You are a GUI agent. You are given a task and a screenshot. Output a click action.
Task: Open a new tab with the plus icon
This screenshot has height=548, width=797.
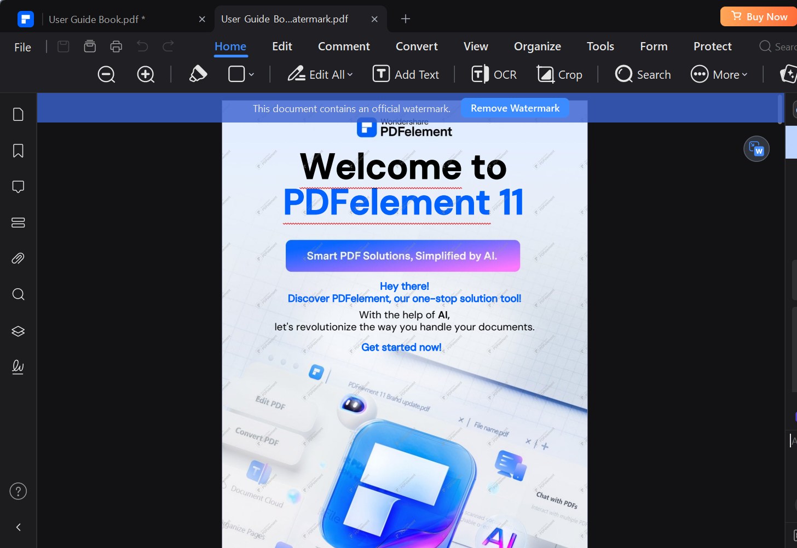click(406, 19)
